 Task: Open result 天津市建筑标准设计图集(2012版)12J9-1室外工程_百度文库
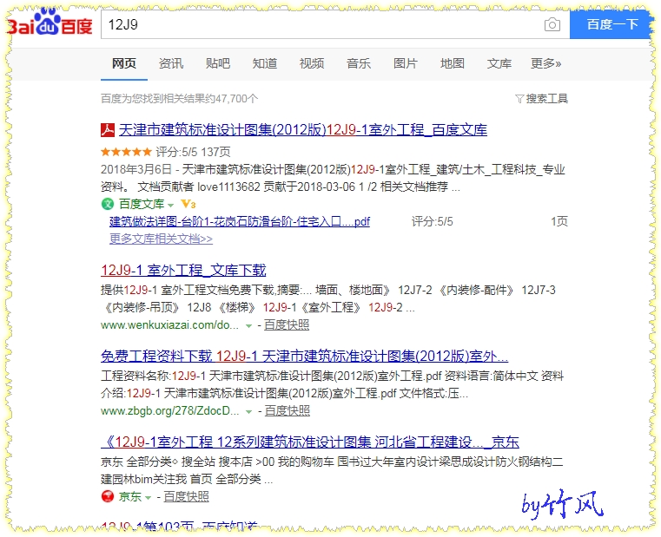click(302, 130)
